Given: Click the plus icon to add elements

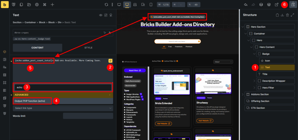Looking at the screenshot, I should [52, 5].
